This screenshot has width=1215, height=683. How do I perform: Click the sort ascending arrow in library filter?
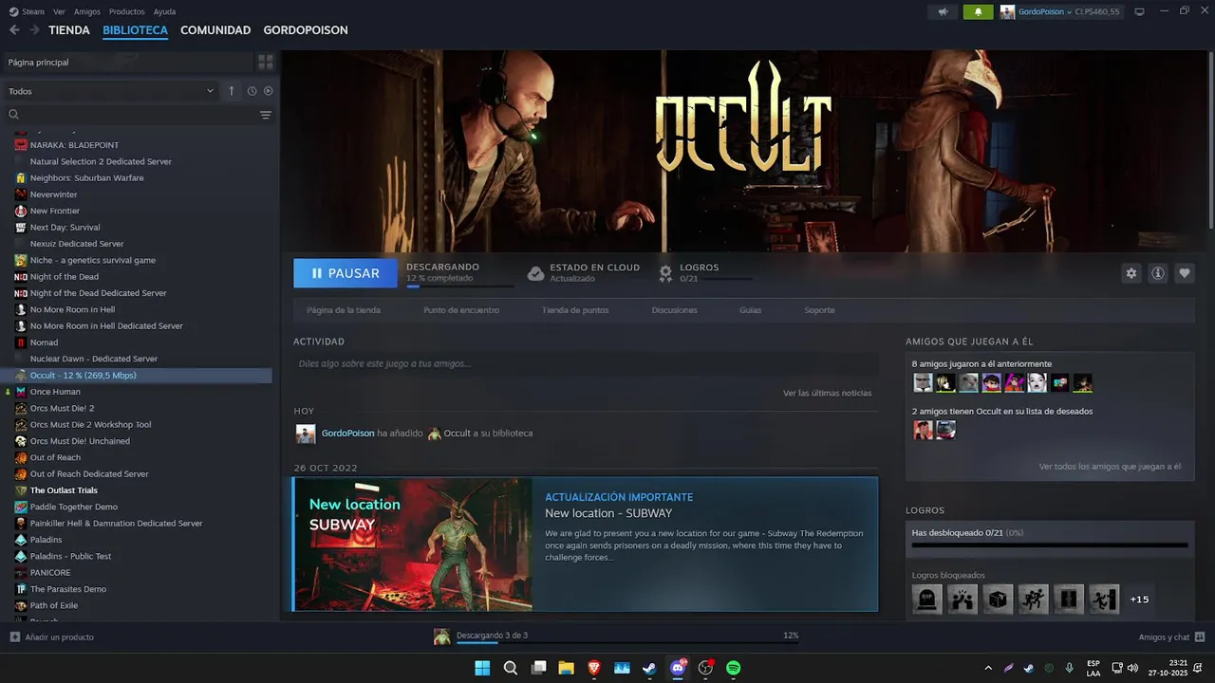tap(231, 91)
